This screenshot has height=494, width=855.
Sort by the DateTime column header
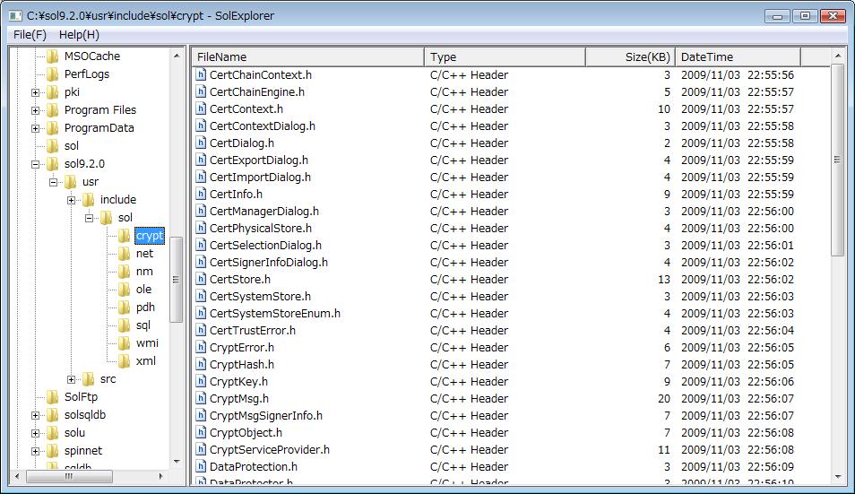738,56
